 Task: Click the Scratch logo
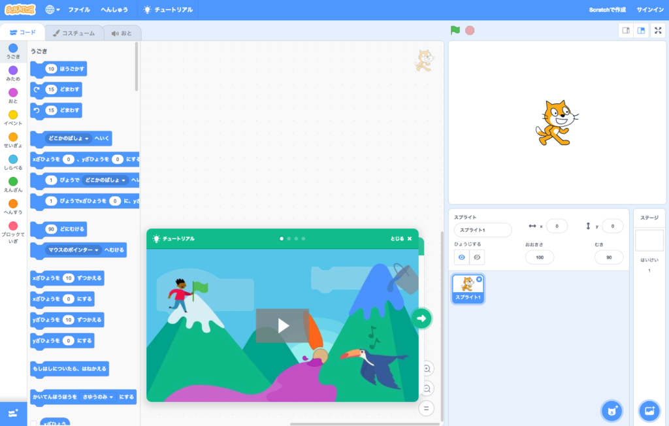click(20, 9)
